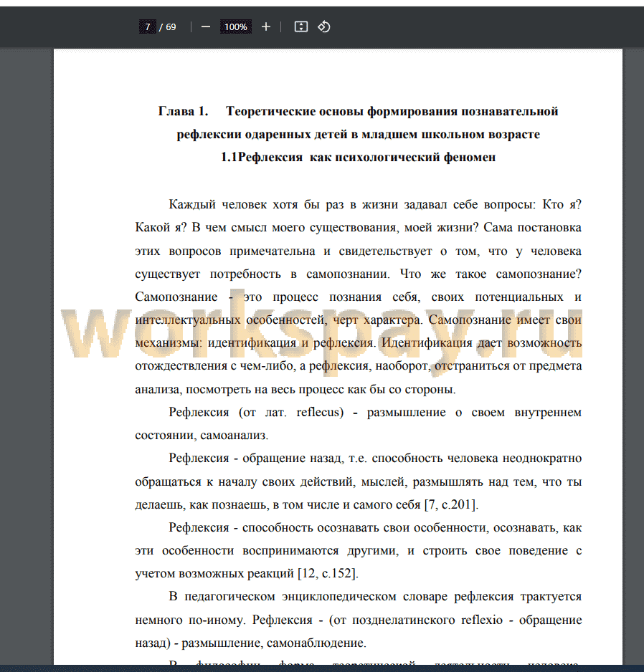The width and height of the screenshot is (644, 672).
Task: Click the citation '[7, с.201]'
Action: click(451, 505)
